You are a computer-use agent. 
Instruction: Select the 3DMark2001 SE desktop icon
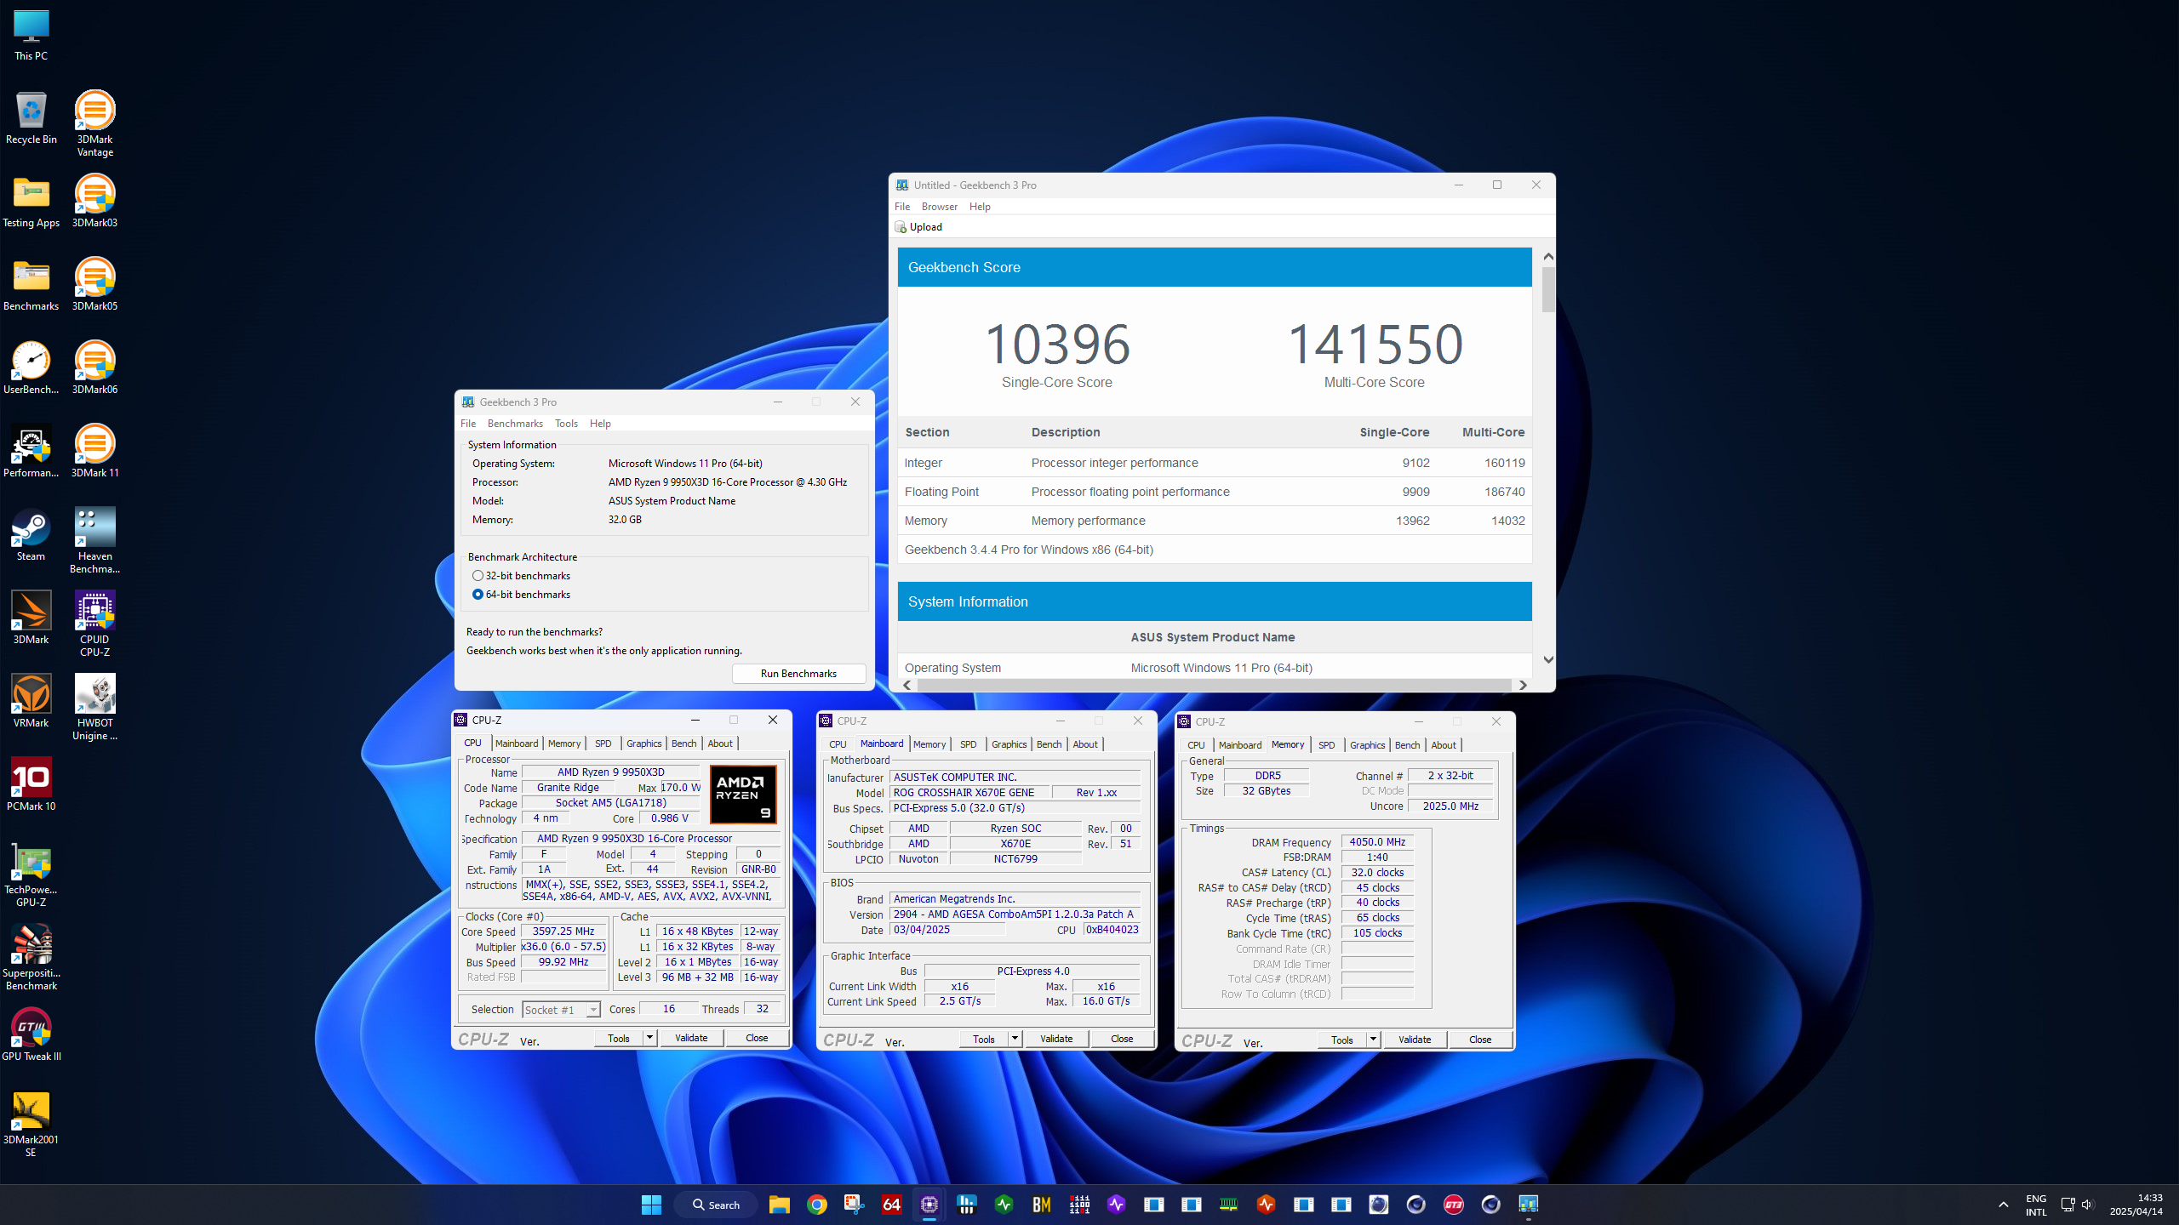pyautogui.click(x=31, y=1125)
